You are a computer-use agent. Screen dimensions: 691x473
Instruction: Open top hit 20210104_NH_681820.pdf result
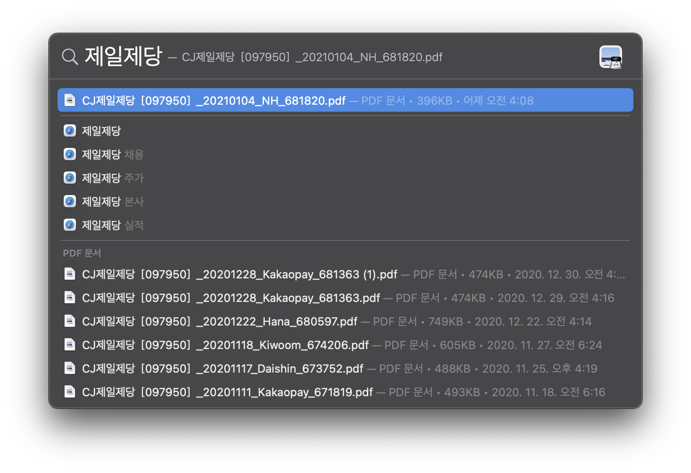click(345, 100)
